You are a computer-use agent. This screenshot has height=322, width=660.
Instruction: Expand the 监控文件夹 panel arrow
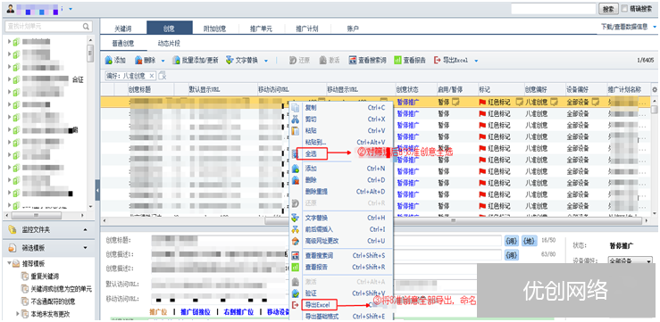tap(86, 230)
